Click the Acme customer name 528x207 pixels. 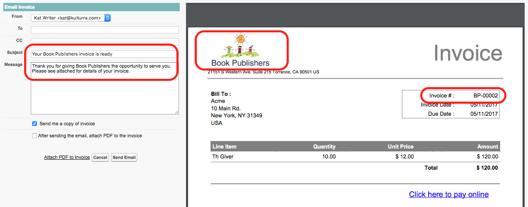click(x=218, y=101)
